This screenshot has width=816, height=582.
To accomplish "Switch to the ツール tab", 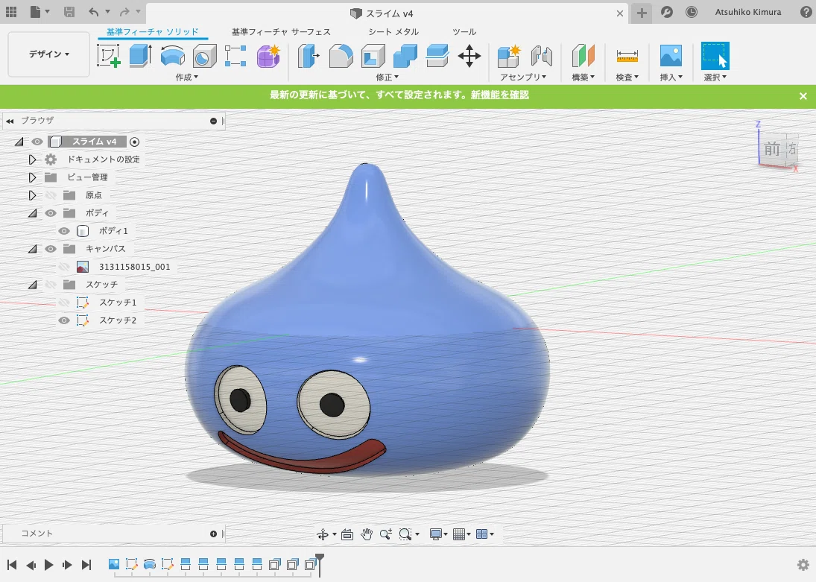I will coord(464,32).
